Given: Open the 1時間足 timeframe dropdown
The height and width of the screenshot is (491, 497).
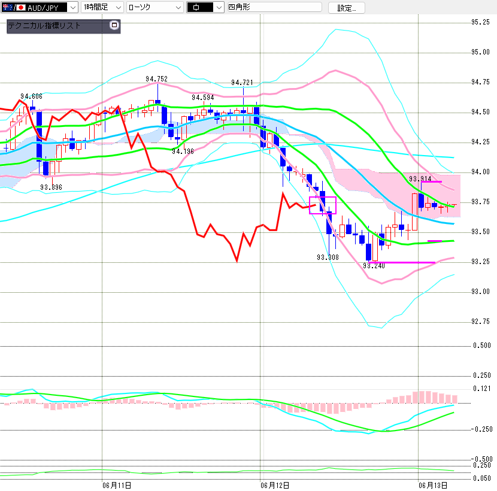Looking at the screenshot, I should [102, 7].
